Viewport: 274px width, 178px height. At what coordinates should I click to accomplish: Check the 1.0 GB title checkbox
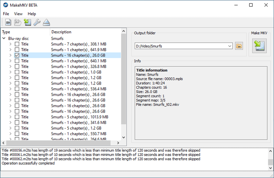pyautogui.click(x=17, y=72)
